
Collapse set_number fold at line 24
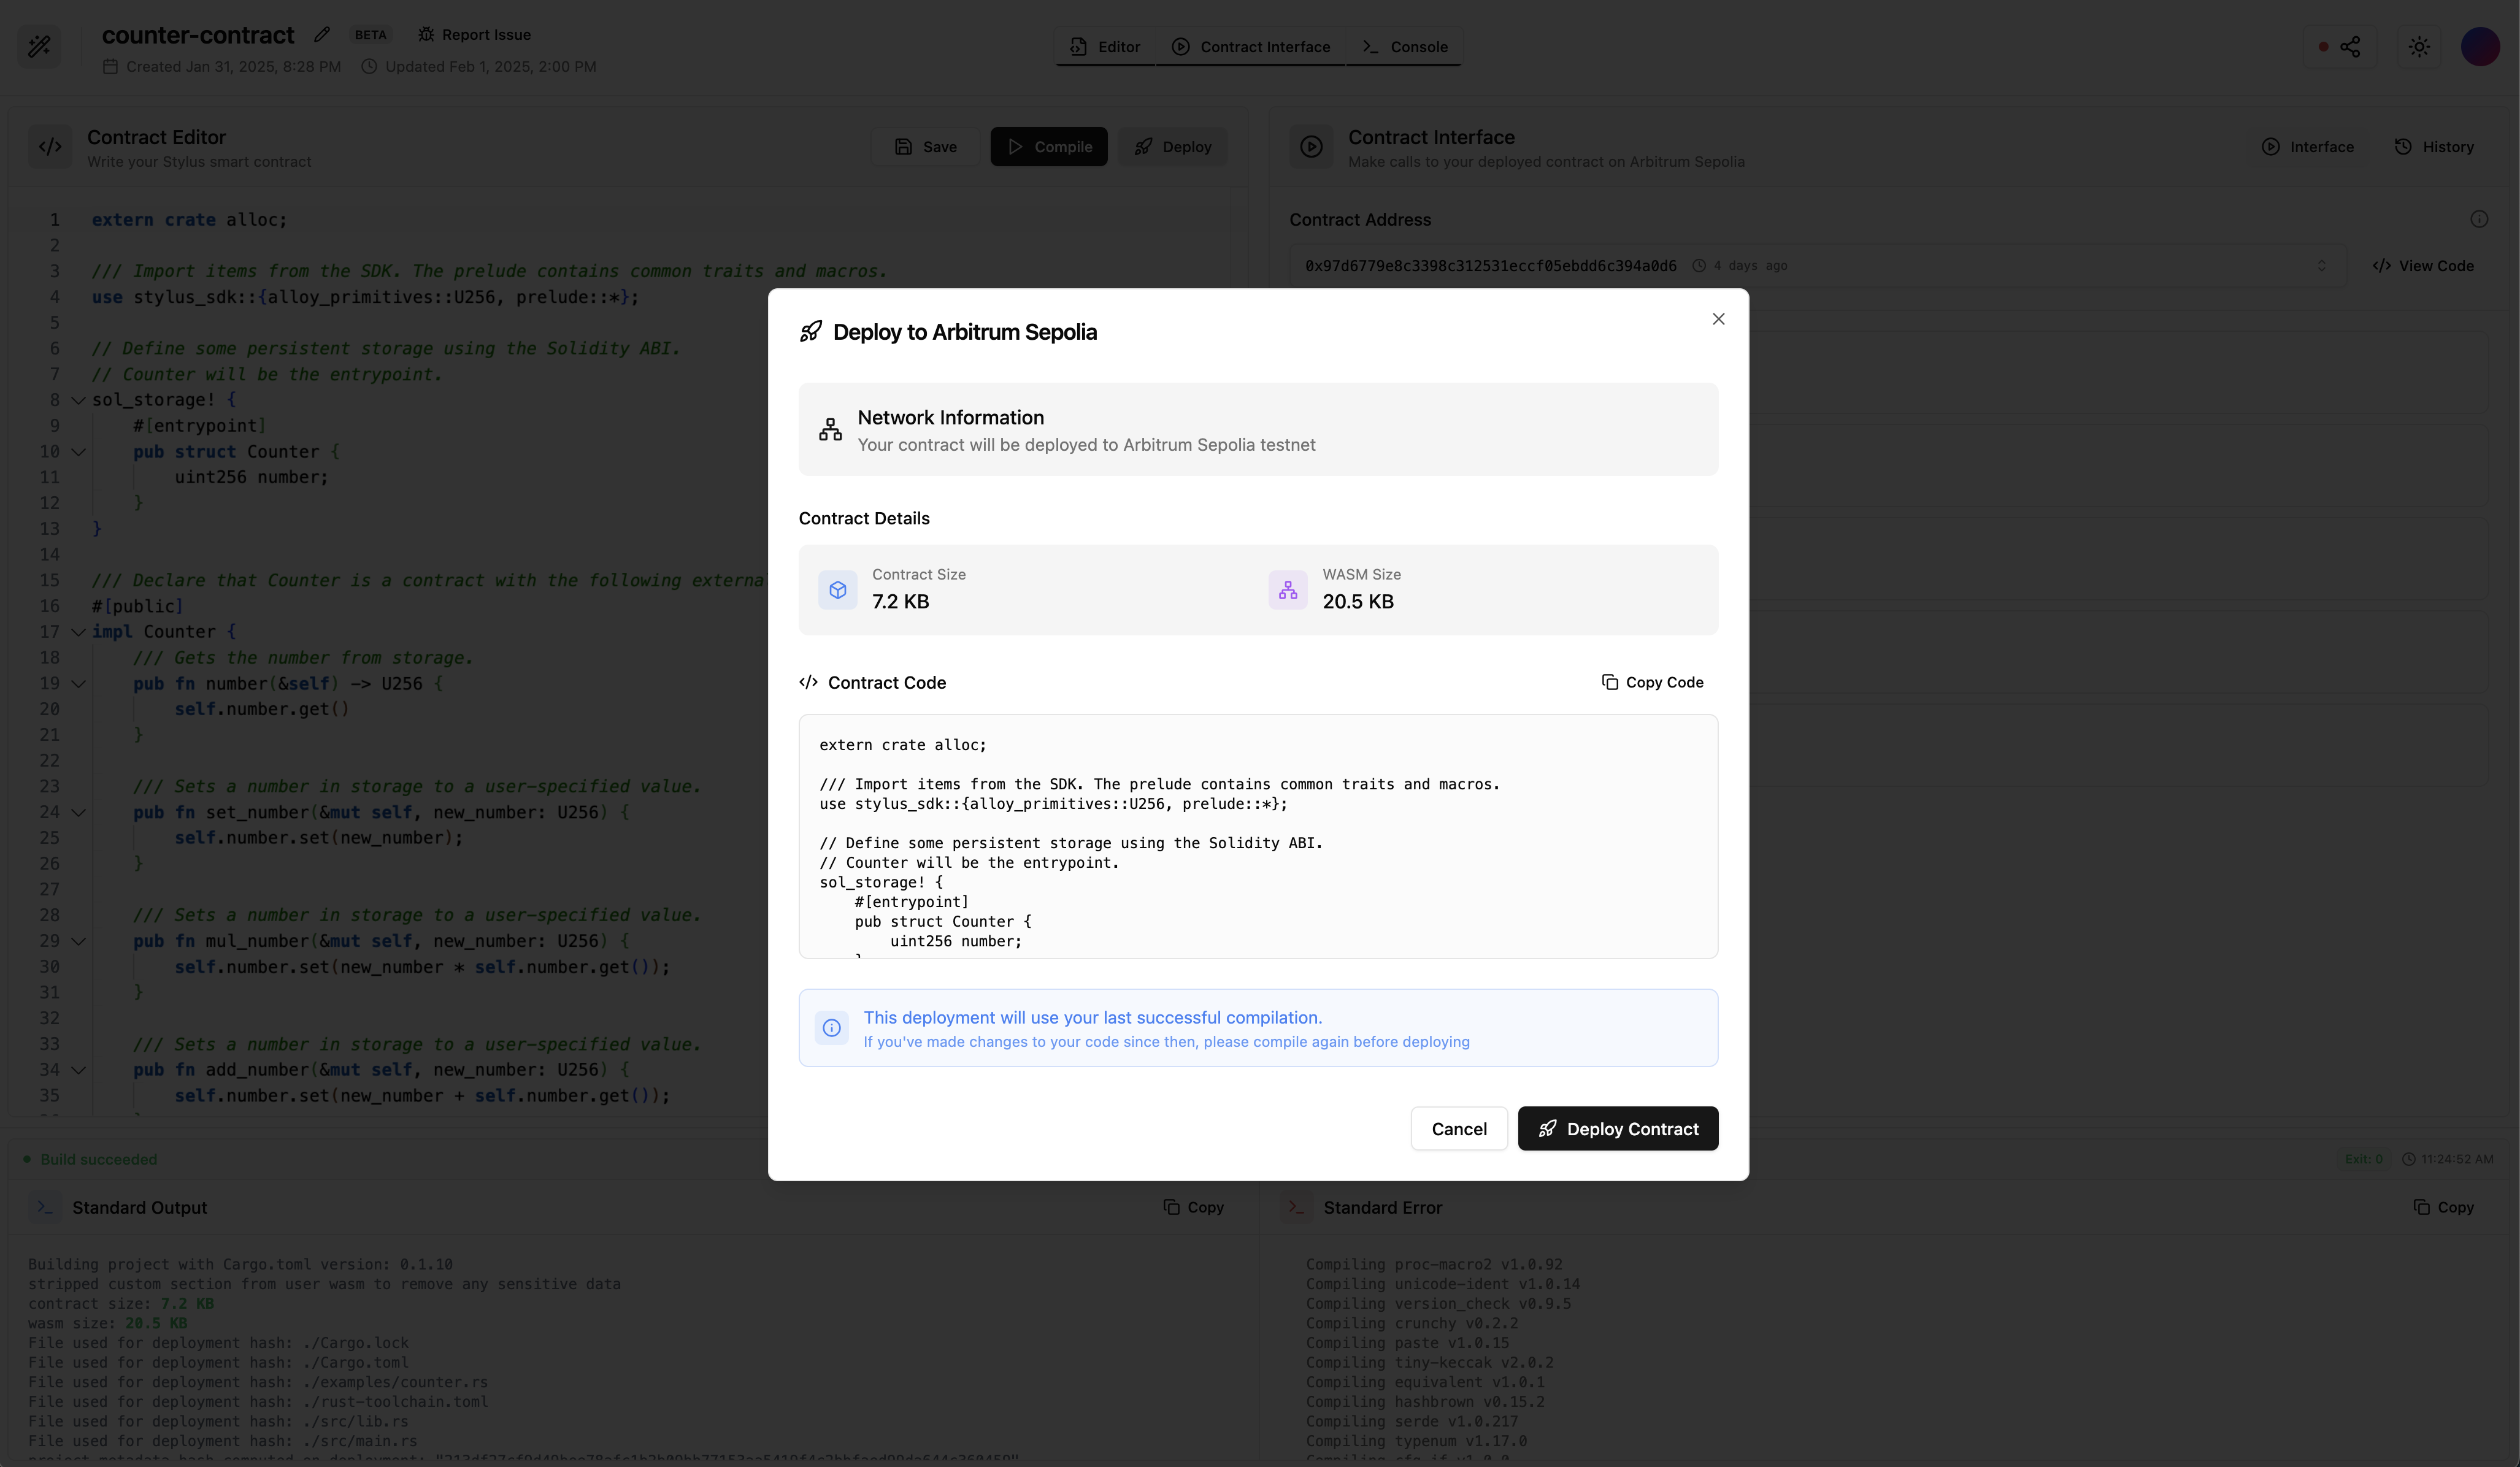click(x=78, y=813)
